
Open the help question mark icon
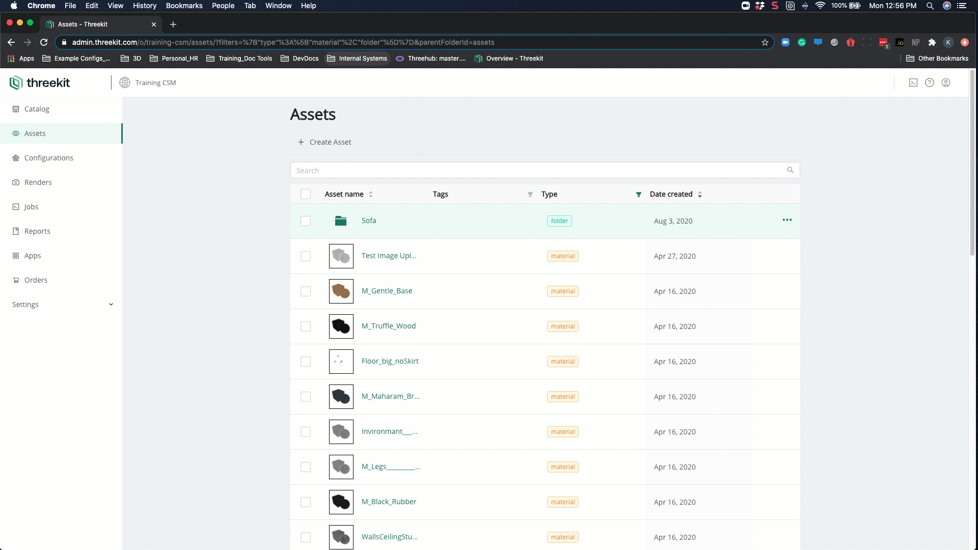[930, 82]
